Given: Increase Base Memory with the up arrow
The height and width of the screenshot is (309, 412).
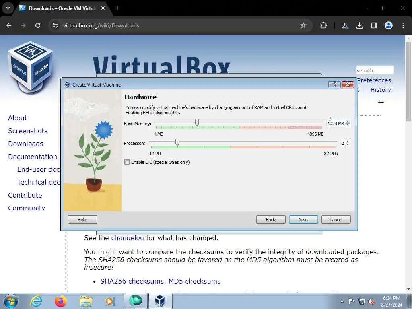Looking at the screenshot, I should point(348,122).
